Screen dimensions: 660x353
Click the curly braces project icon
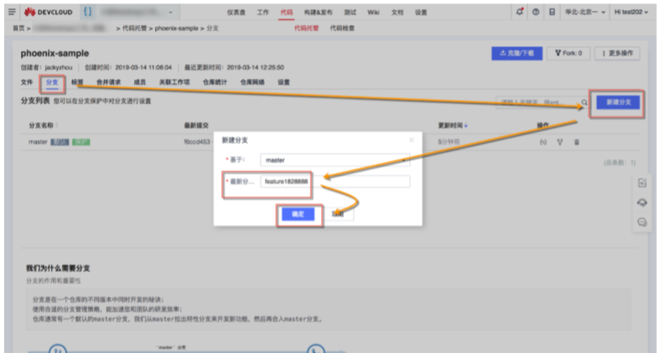(x=87, y=12)
